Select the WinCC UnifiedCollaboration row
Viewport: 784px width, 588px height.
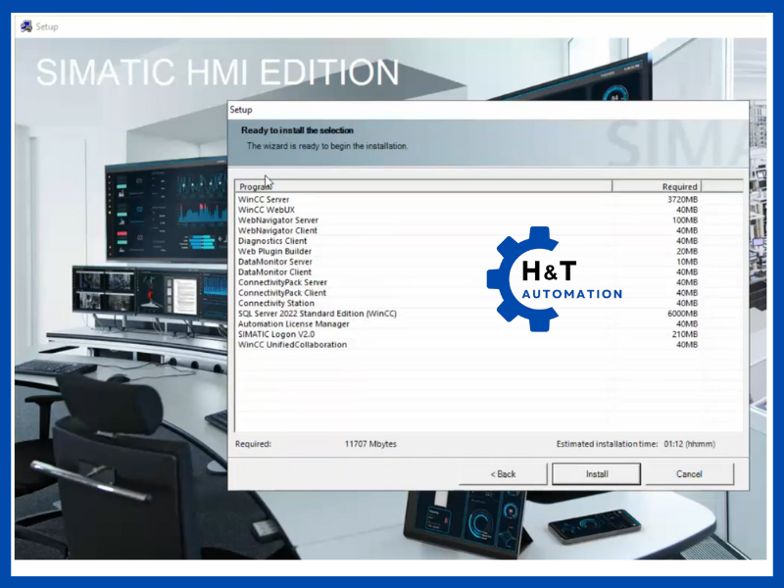pos(292,344)
